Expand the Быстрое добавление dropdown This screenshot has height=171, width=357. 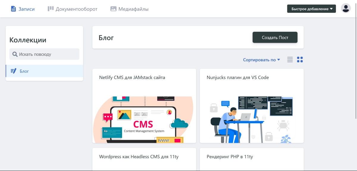(311, 9)
